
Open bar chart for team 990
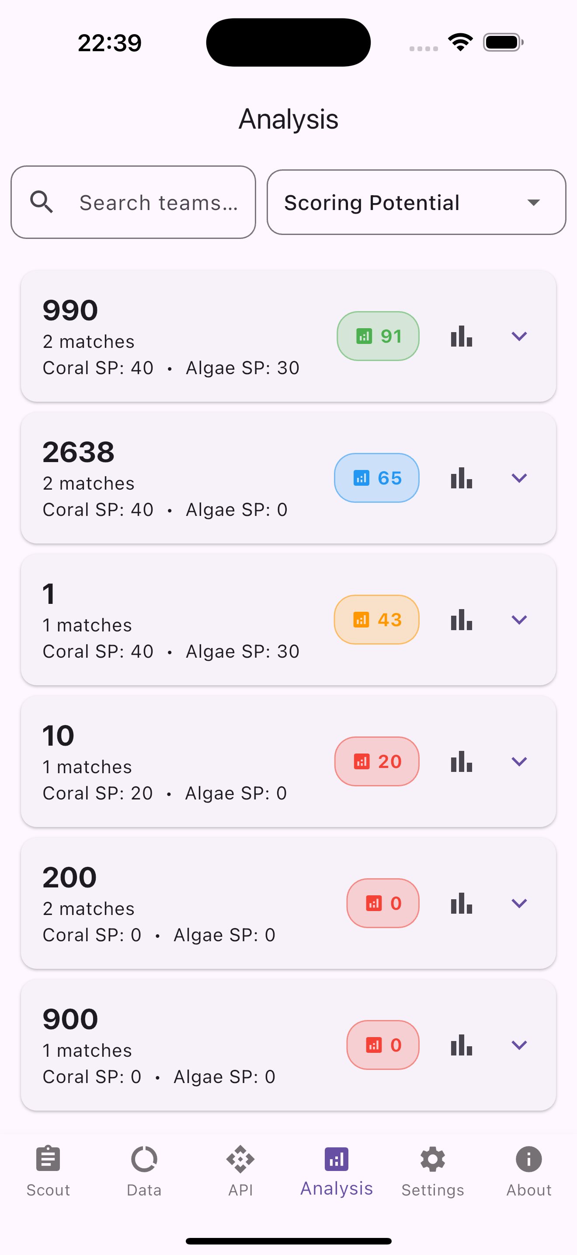(461, 336)
